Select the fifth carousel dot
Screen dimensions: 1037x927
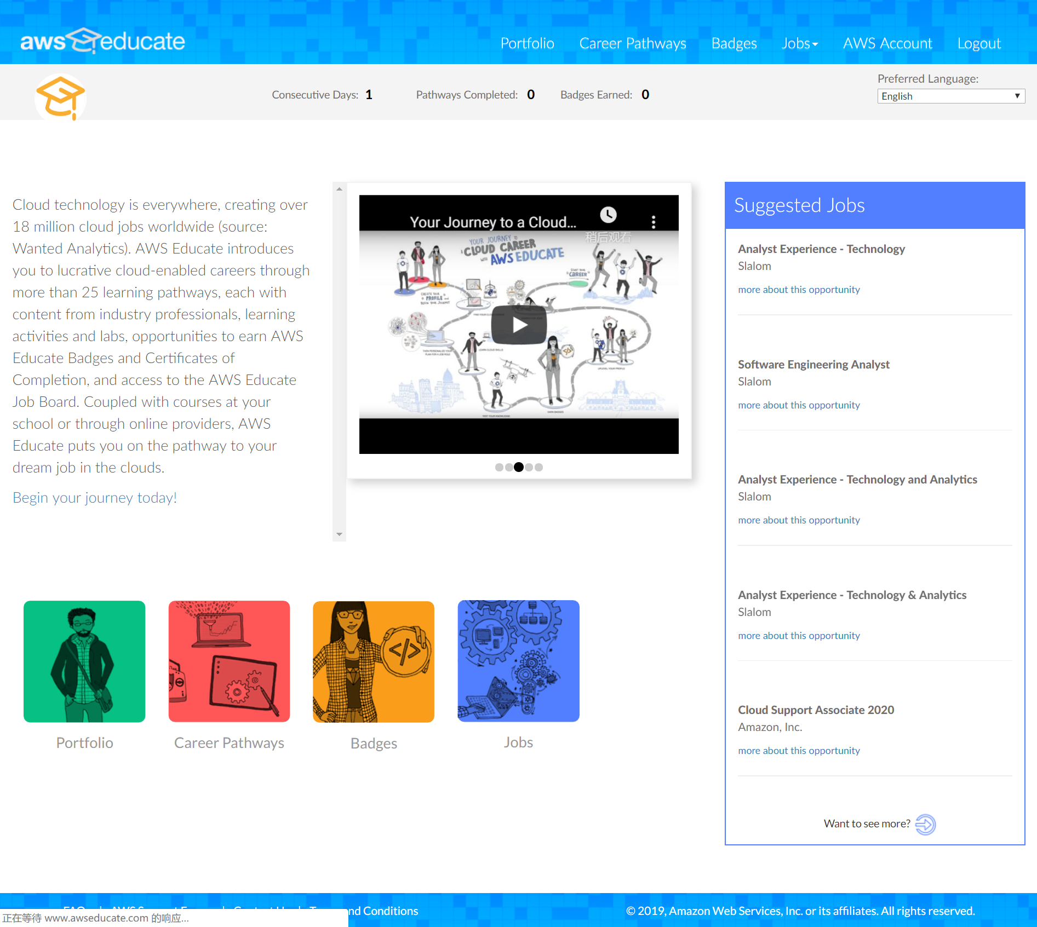point(538,467)
